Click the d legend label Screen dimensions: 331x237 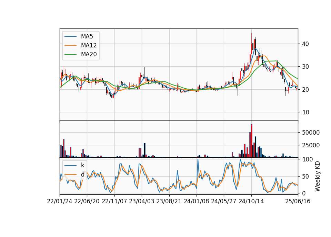pos(82,174)
